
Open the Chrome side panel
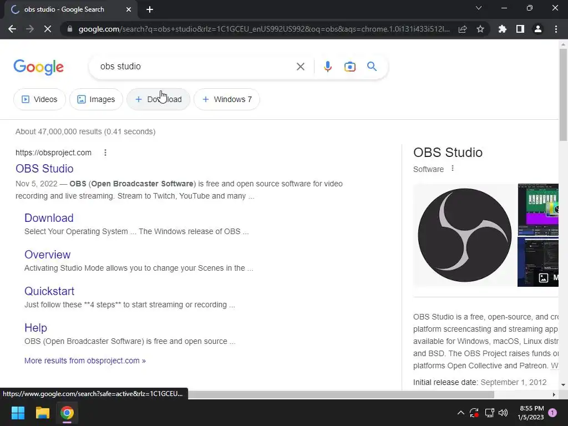(x=520, y=29)
